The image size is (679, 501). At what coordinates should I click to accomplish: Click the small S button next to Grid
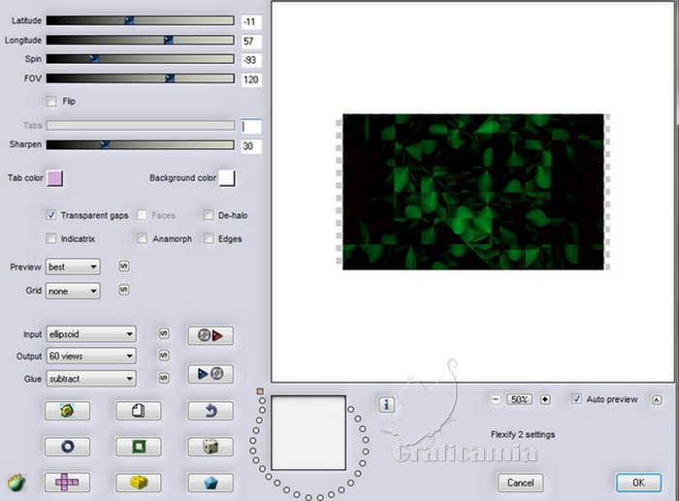point(124,290)
